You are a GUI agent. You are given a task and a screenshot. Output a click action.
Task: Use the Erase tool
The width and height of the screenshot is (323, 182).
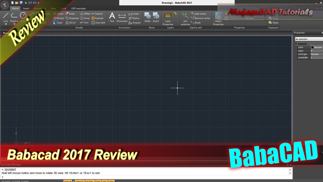(x=70, y=14)
